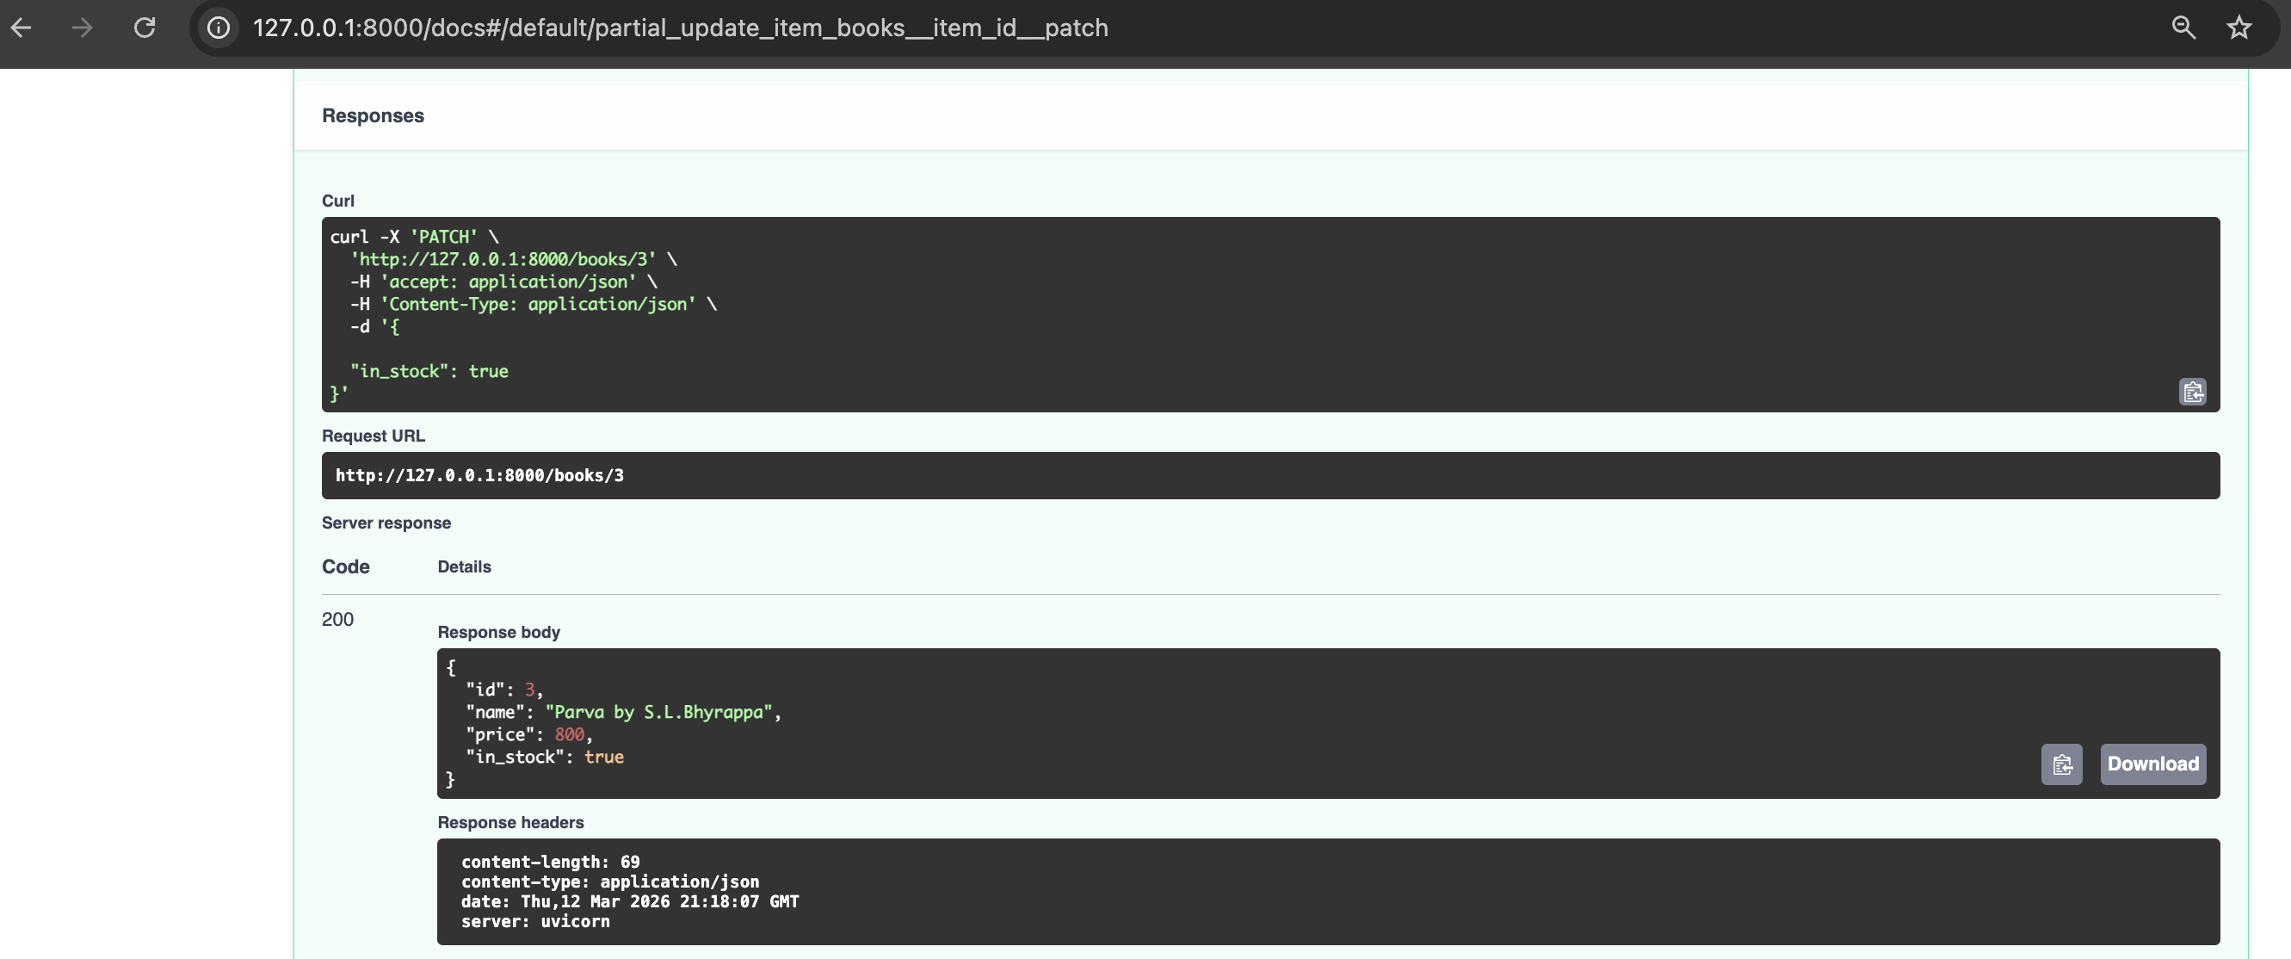Download the response body JSON
2291x959 pixels.
pos(2152,764)
